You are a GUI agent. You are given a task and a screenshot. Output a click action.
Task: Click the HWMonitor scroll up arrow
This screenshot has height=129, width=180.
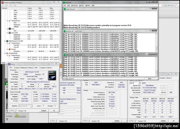point(60,10)
